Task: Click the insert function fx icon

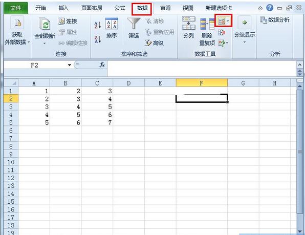Action: point(102,65)
